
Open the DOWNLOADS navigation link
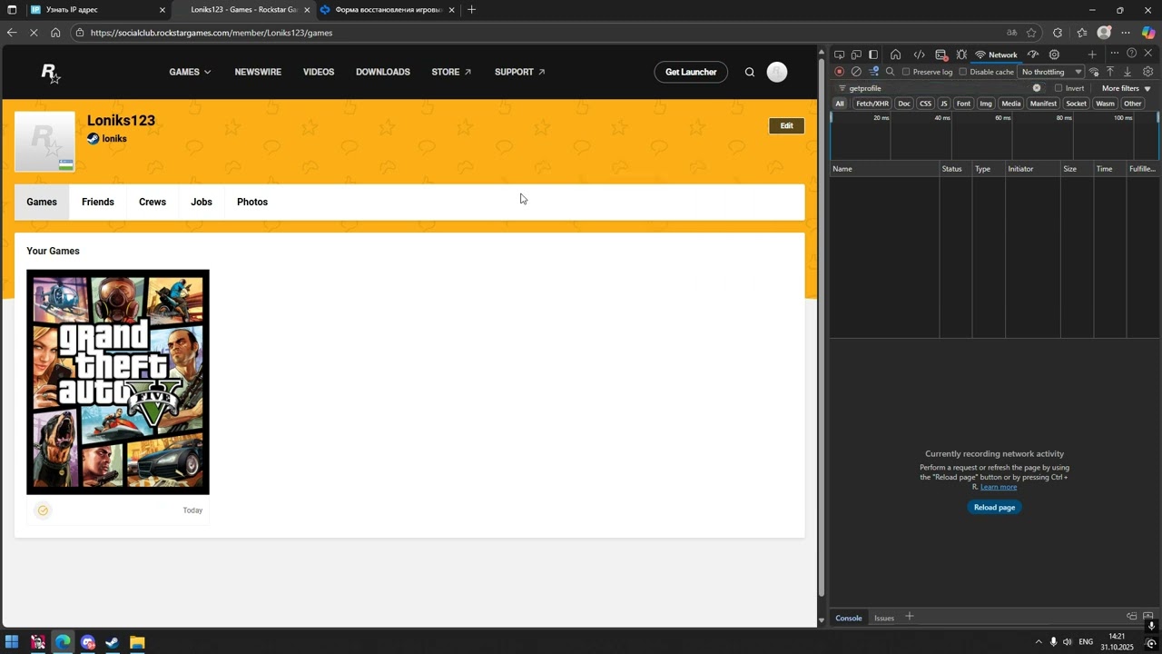tap(383, 73)
